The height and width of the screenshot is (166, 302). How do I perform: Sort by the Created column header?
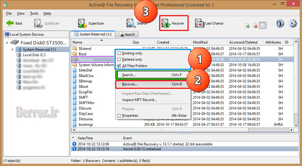(x=173, y=42)
